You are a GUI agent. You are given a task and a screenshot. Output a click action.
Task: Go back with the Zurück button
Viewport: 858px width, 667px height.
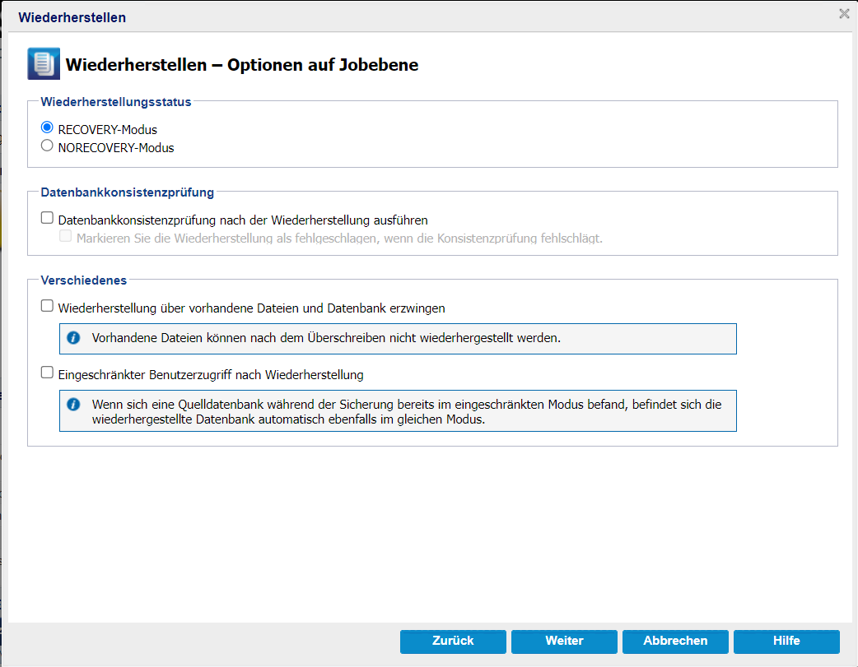pyautogui.click(x=453, y=642)
